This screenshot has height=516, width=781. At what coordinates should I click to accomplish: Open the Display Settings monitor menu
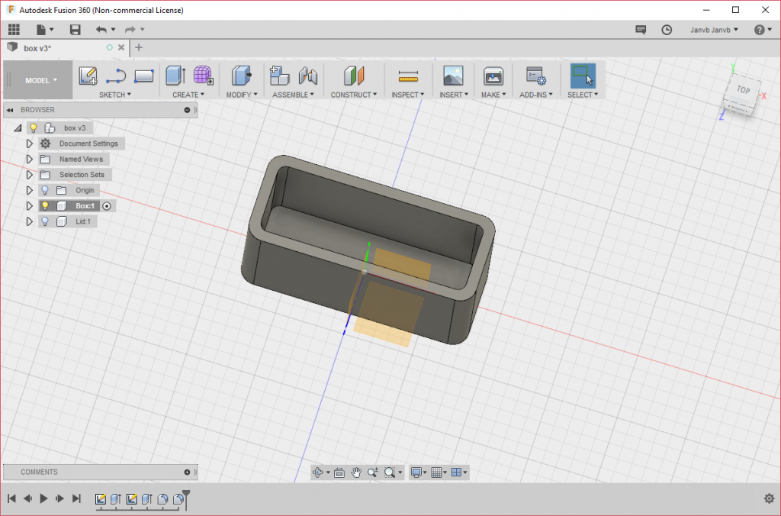point(417,472)
